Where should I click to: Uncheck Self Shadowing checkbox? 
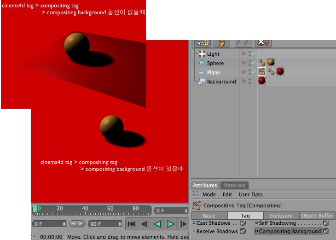click(x=326, y=223)
